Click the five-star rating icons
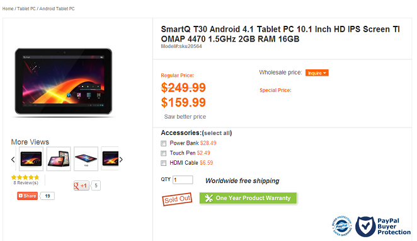This screenshot has width=417, height=241. pos(25,177)
